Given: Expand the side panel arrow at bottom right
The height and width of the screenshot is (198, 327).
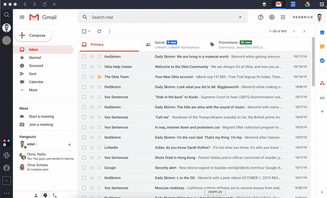Looking at the screenshot, I should pyautogui.click(x=322, y=192).
